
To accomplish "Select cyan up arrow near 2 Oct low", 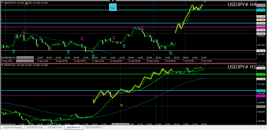I will [171, 53].
